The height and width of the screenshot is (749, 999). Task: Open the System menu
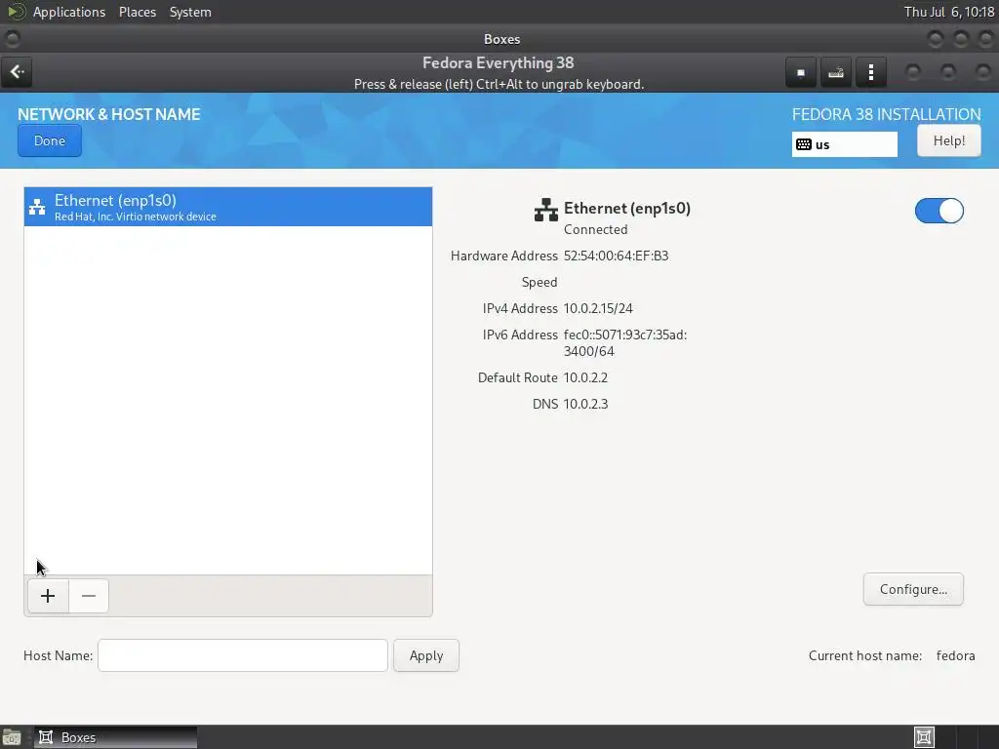(190, 12)
